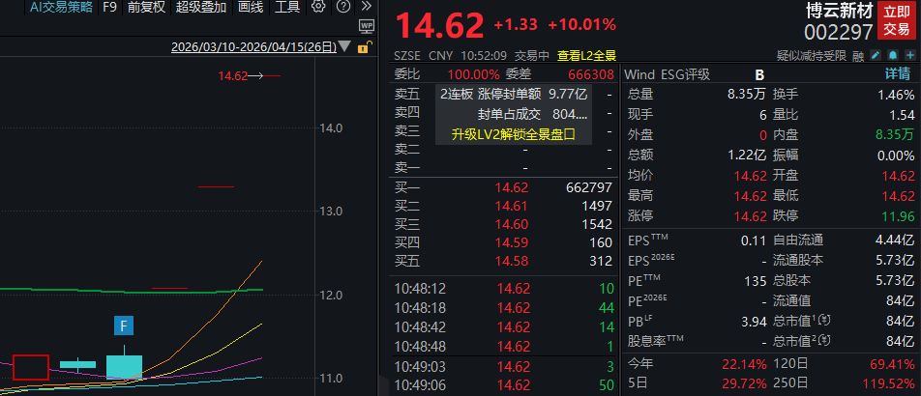
Task: Open 前复权 price adjustment dropdown
Action: (146, 7)
